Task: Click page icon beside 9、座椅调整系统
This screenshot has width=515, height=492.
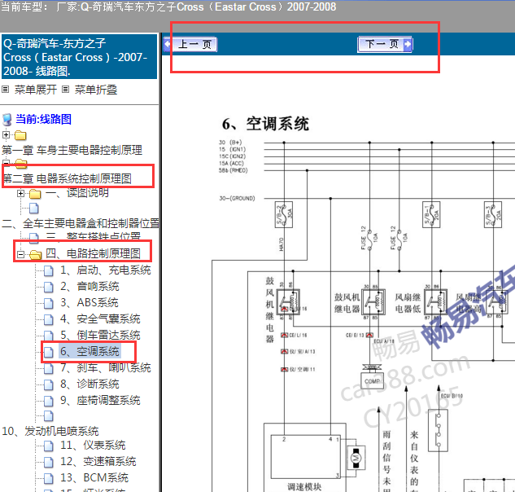Action: click(48, 401)
